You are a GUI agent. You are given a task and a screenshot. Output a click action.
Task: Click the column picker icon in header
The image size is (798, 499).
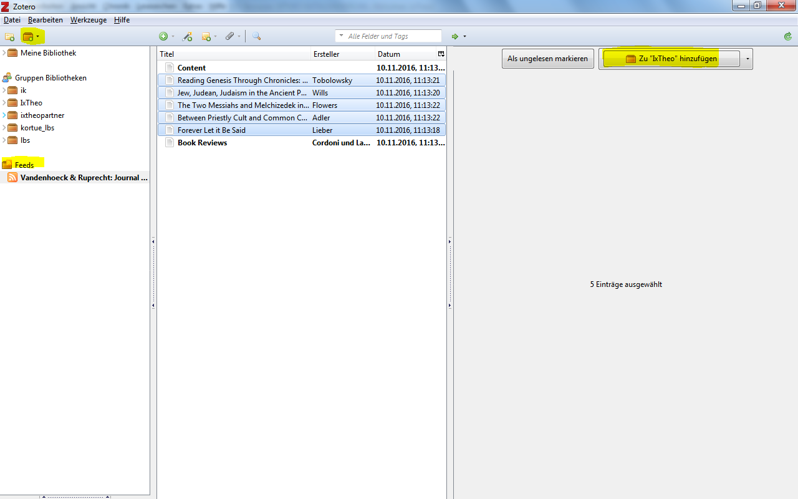point(441,54)
